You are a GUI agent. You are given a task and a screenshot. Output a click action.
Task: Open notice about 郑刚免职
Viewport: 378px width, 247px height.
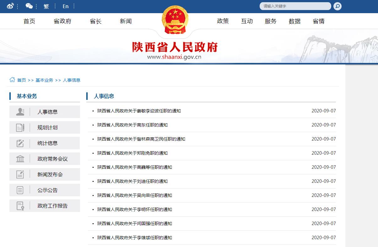tap(132, 153)
